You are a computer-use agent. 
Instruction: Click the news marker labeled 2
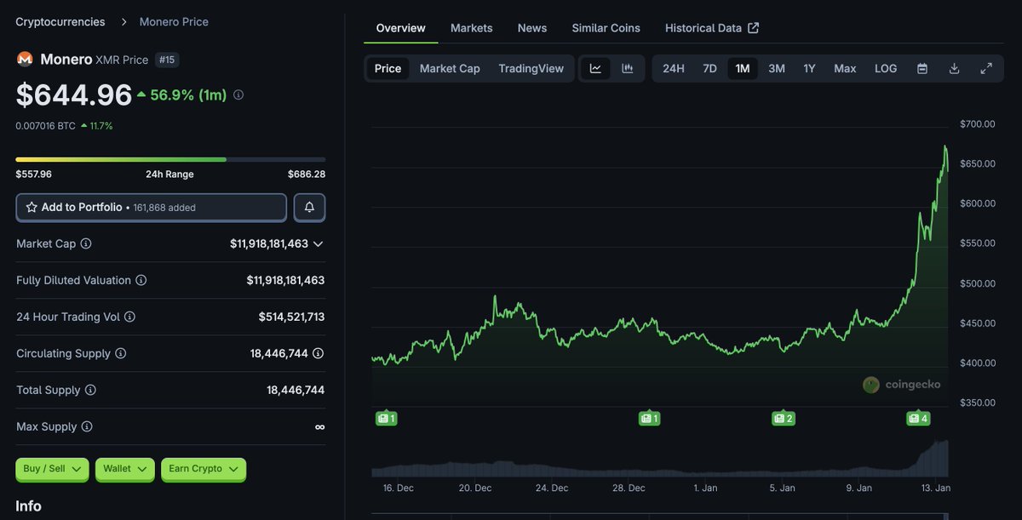(x=784, y=418)
